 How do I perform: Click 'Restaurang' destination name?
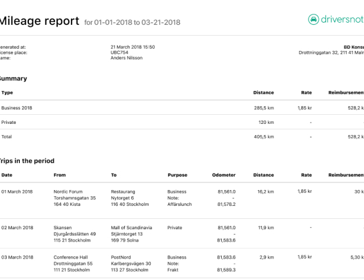click(x=123, y=192)
